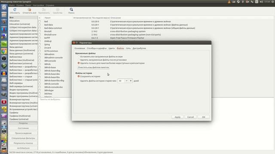
Task: Click the Специальные фильтры button
Action: pyautogui.click(x=23, y=138)
